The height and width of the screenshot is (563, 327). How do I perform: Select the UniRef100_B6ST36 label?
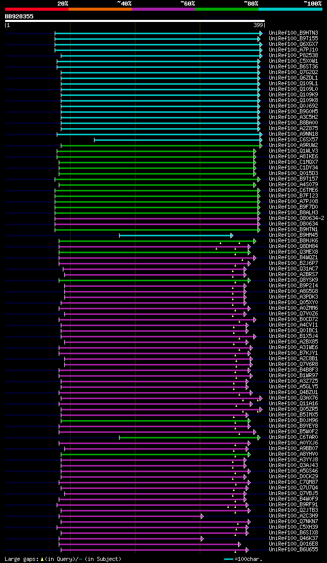pos(293,67)
